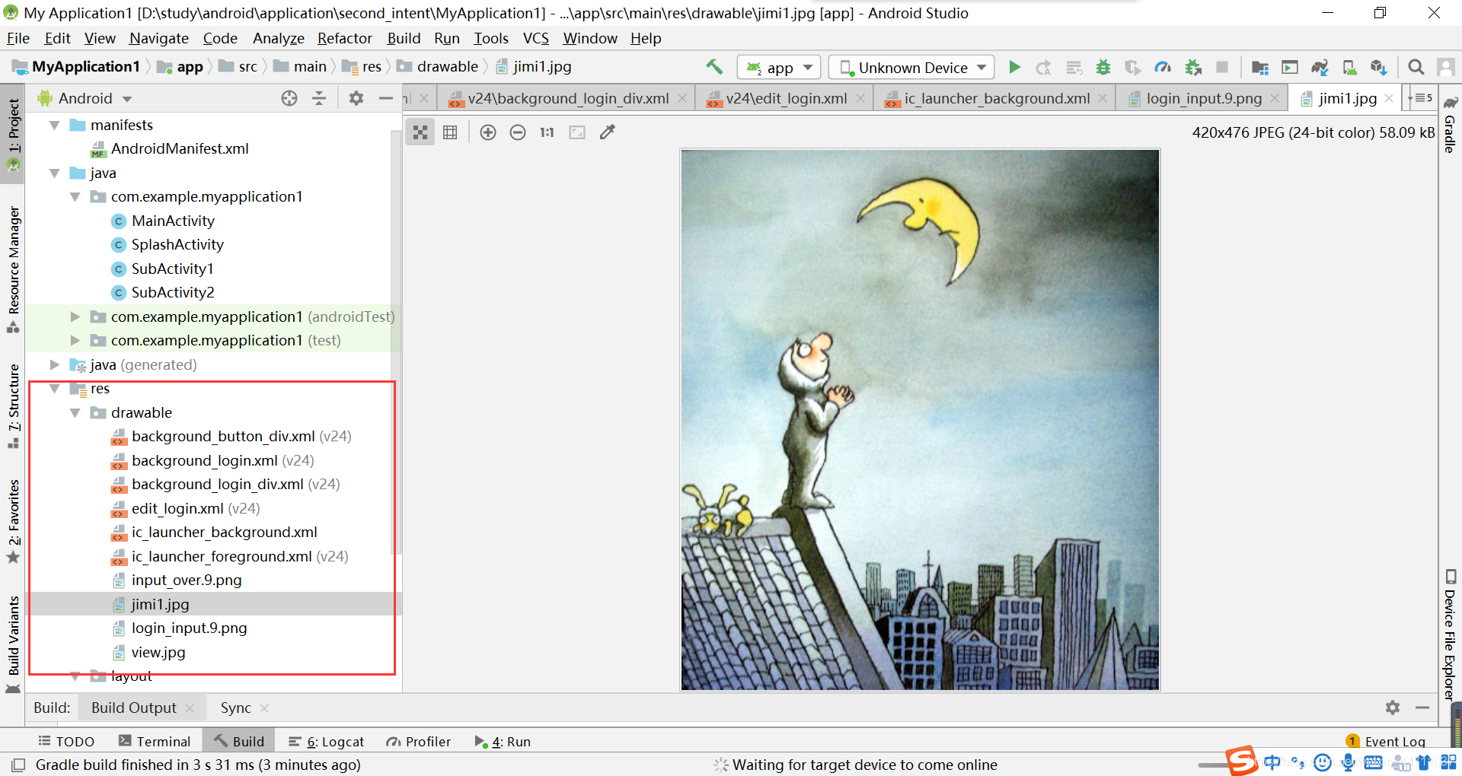
Task: Open Project panel settings gear
Action: tap(356, 98)
